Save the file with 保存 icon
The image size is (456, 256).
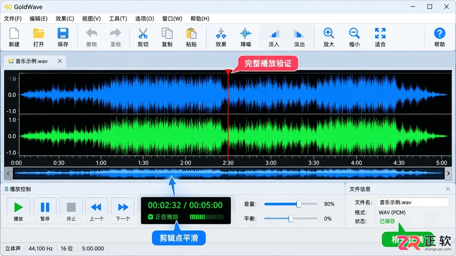tap(63, 37)
